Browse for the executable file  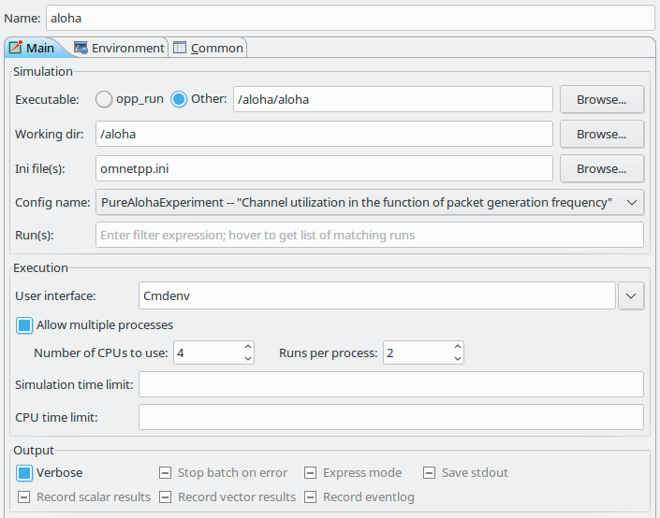click(602, 100)
